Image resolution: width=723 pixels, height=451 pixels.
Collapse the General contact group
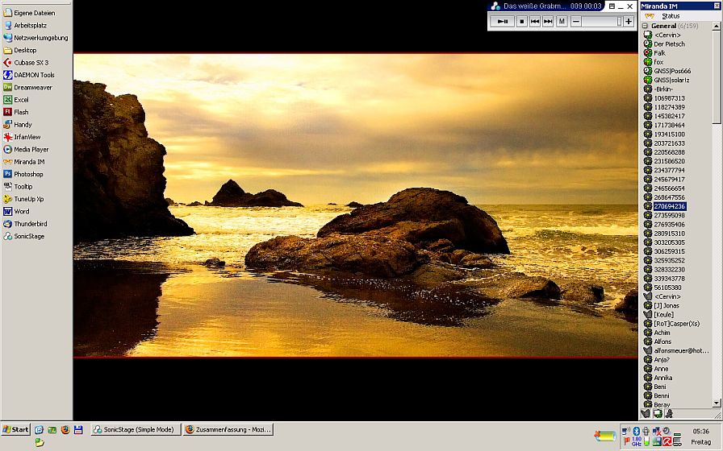pos(646,26)
